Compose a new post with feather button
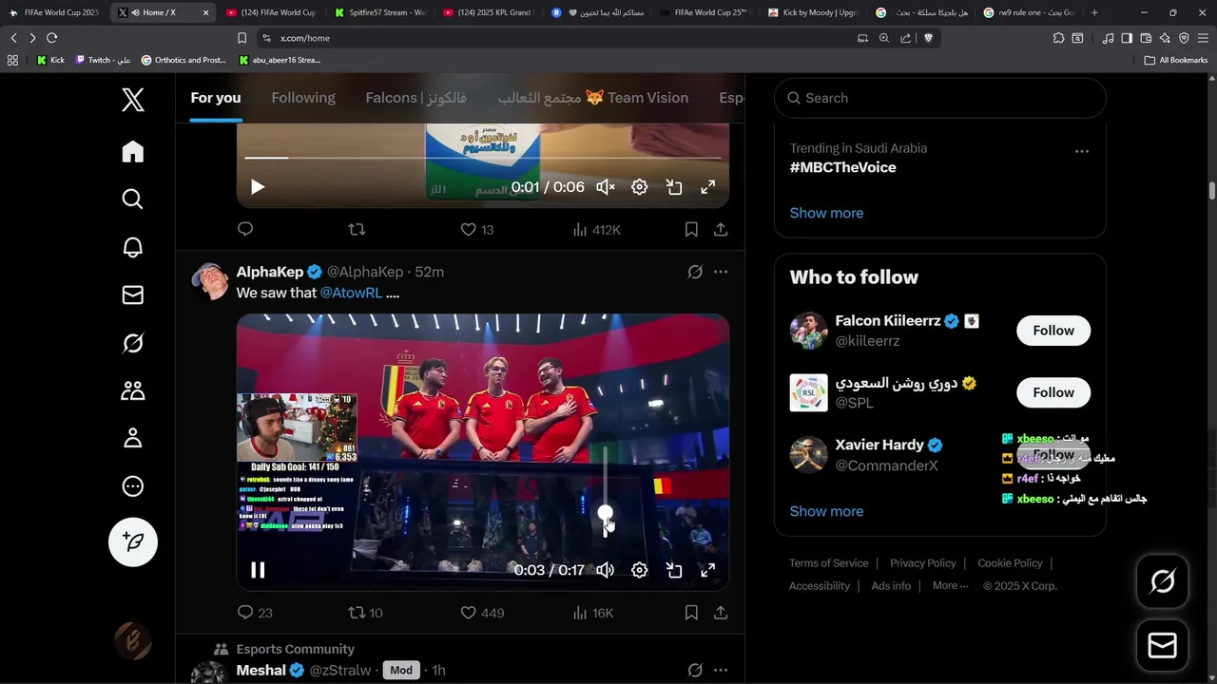The height and width of the screenshot is (684, 1217). [x=133, y=541]
